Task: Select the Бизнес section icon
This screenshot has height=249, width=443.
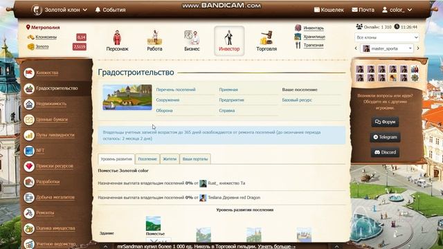Action: 192,41
